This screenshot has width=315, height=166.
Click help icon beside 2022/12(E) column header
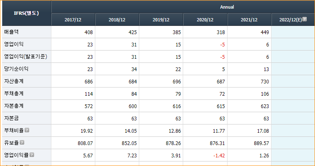point(305,19)
